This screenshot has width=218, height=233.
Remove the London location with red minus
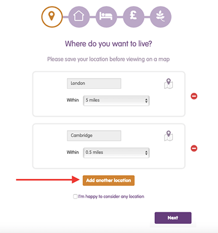click(194, 96)
